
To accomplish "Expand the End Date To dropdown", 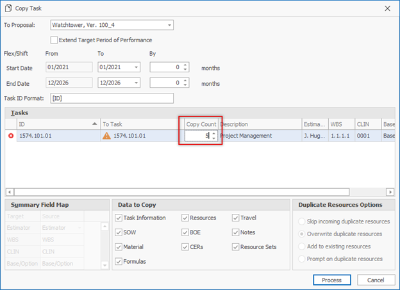I will pyautogui.click(x=136, y=83).
